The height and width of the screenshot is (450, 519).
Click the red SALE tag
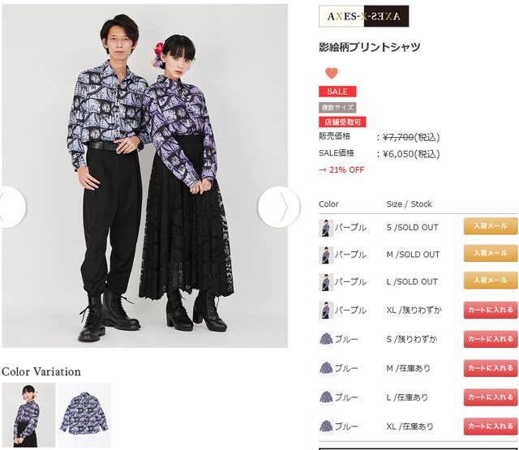click(x=337, y=92)
